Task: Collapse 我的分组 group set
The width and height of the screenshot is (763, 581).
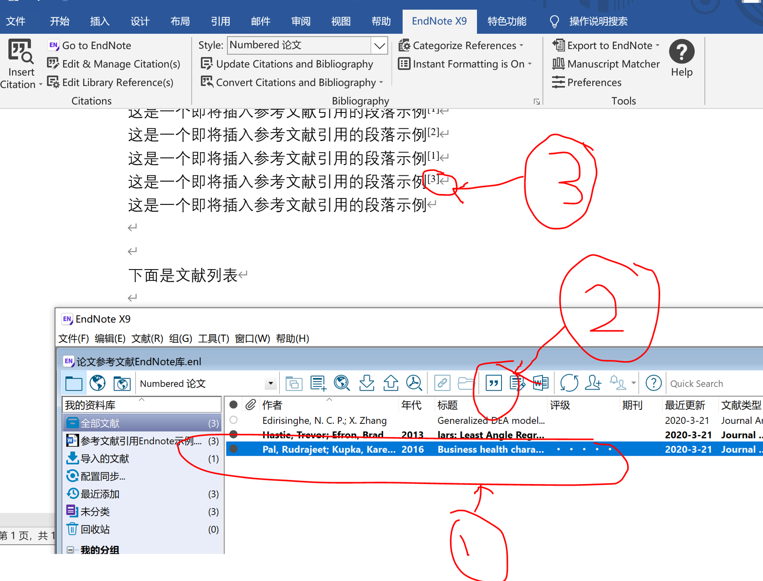Action: [x=70, y=550]
